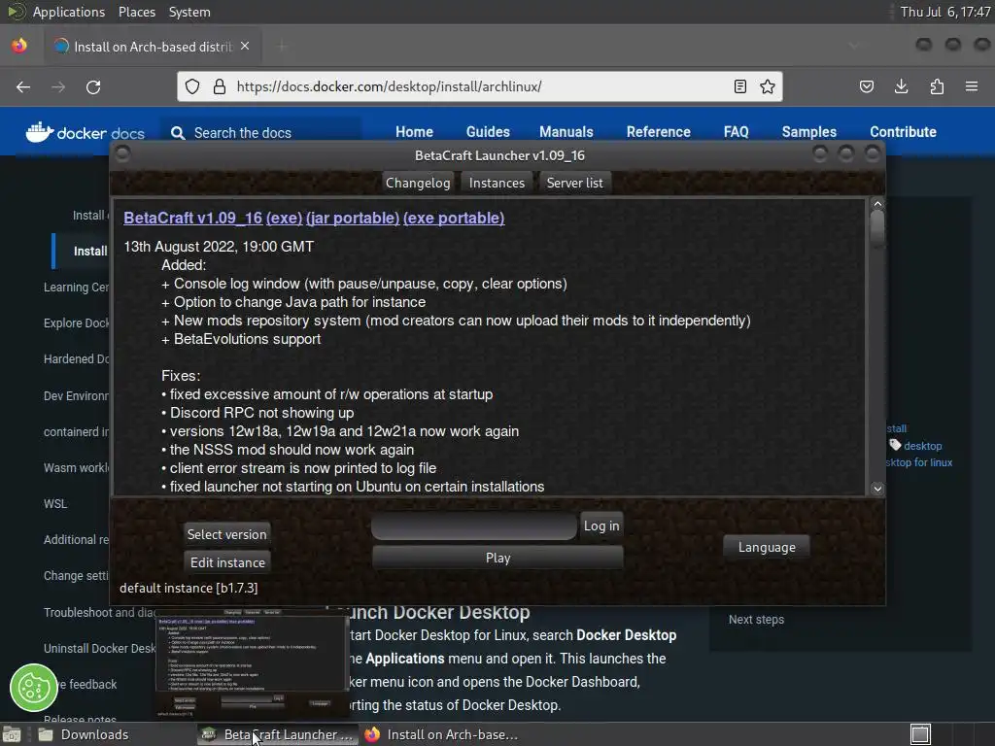Switch to BetaCraft Launcher taskbar entry
995x746 pixels.
click(277, 734)
